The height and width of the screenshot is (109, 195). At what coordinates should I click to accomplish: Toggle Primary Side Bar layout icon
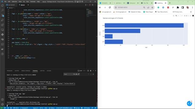click(76, 2)
